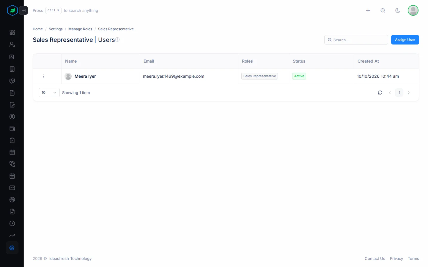The height and width of the screenshot is (267, 428).
Task: Click the Assign User button
Action: pos(405,40)
